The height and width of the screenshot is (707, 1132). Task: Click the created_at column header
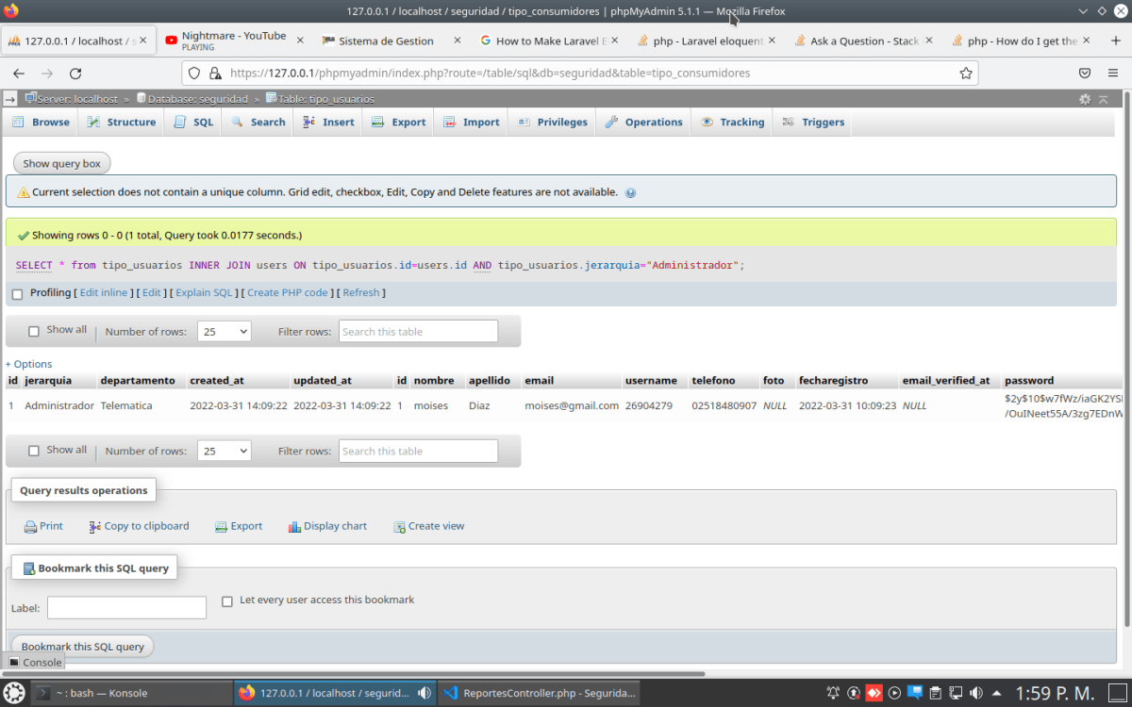pos(217,381)
